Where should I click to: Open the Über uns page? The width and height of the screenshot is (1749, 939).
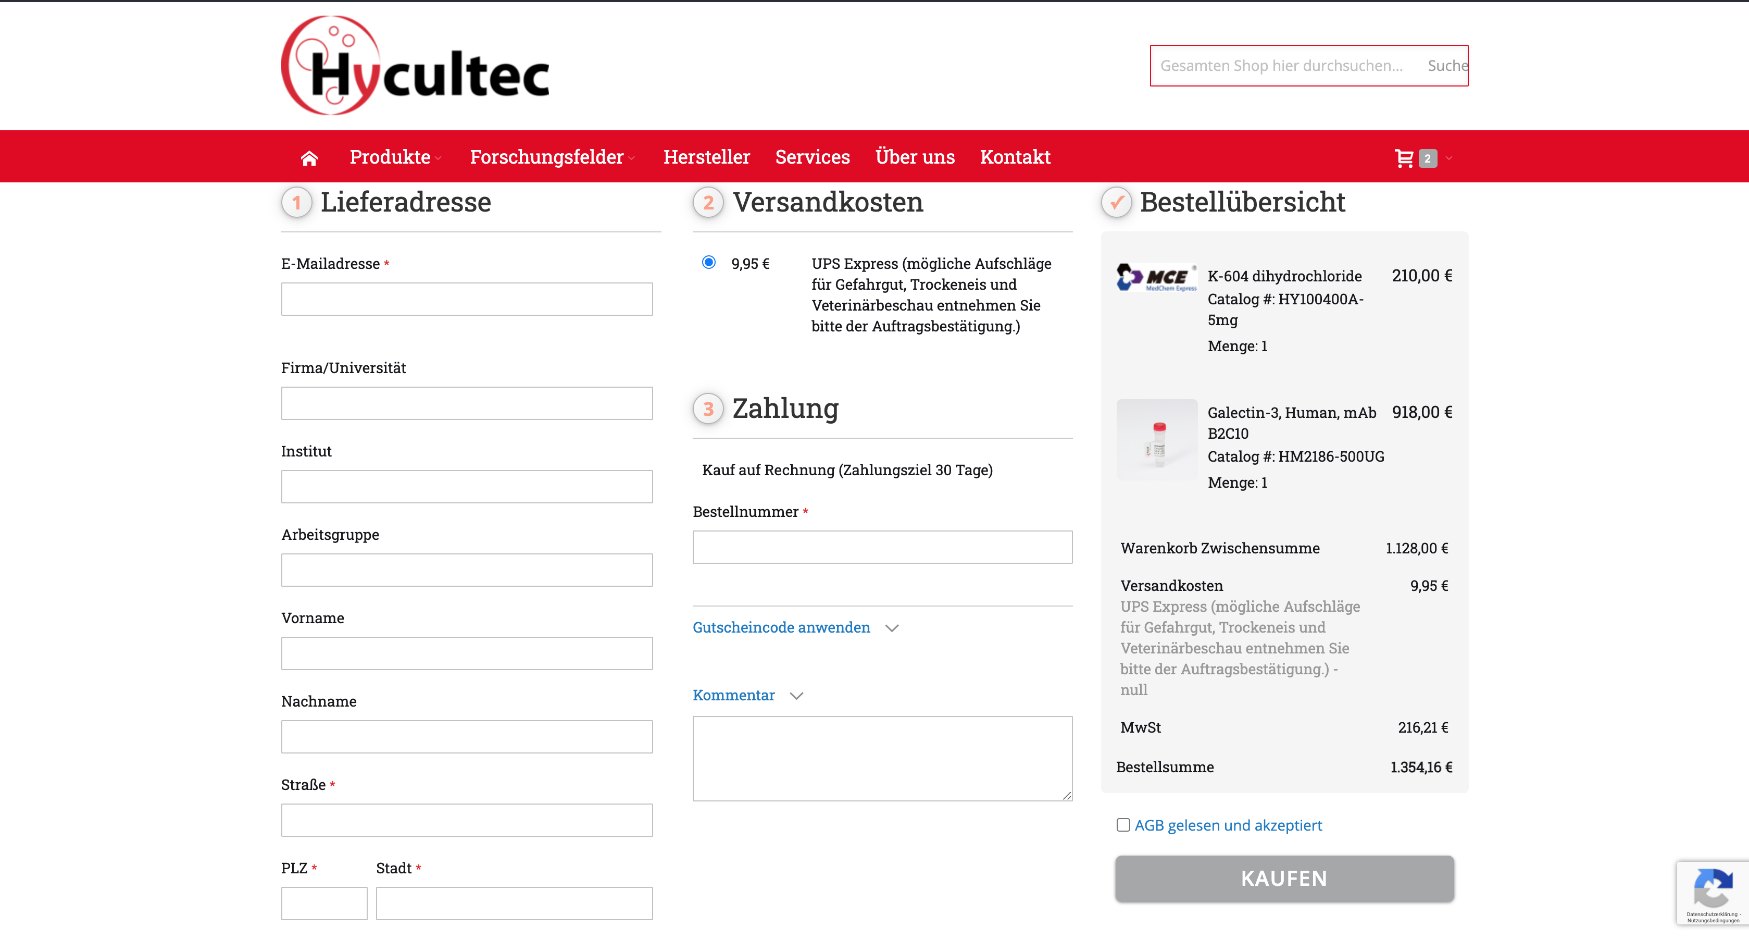915,157
